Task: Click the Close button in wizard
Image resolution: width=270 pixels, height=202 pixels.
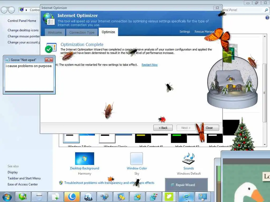Action: click(209, 128)
